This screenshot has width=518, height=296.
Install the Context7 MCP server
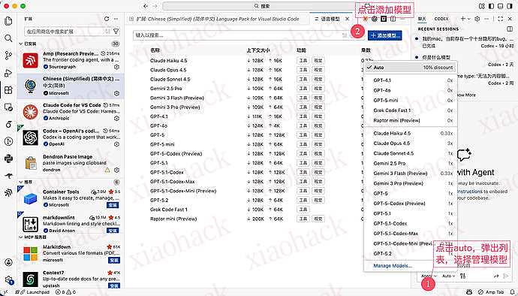[114, 285]
